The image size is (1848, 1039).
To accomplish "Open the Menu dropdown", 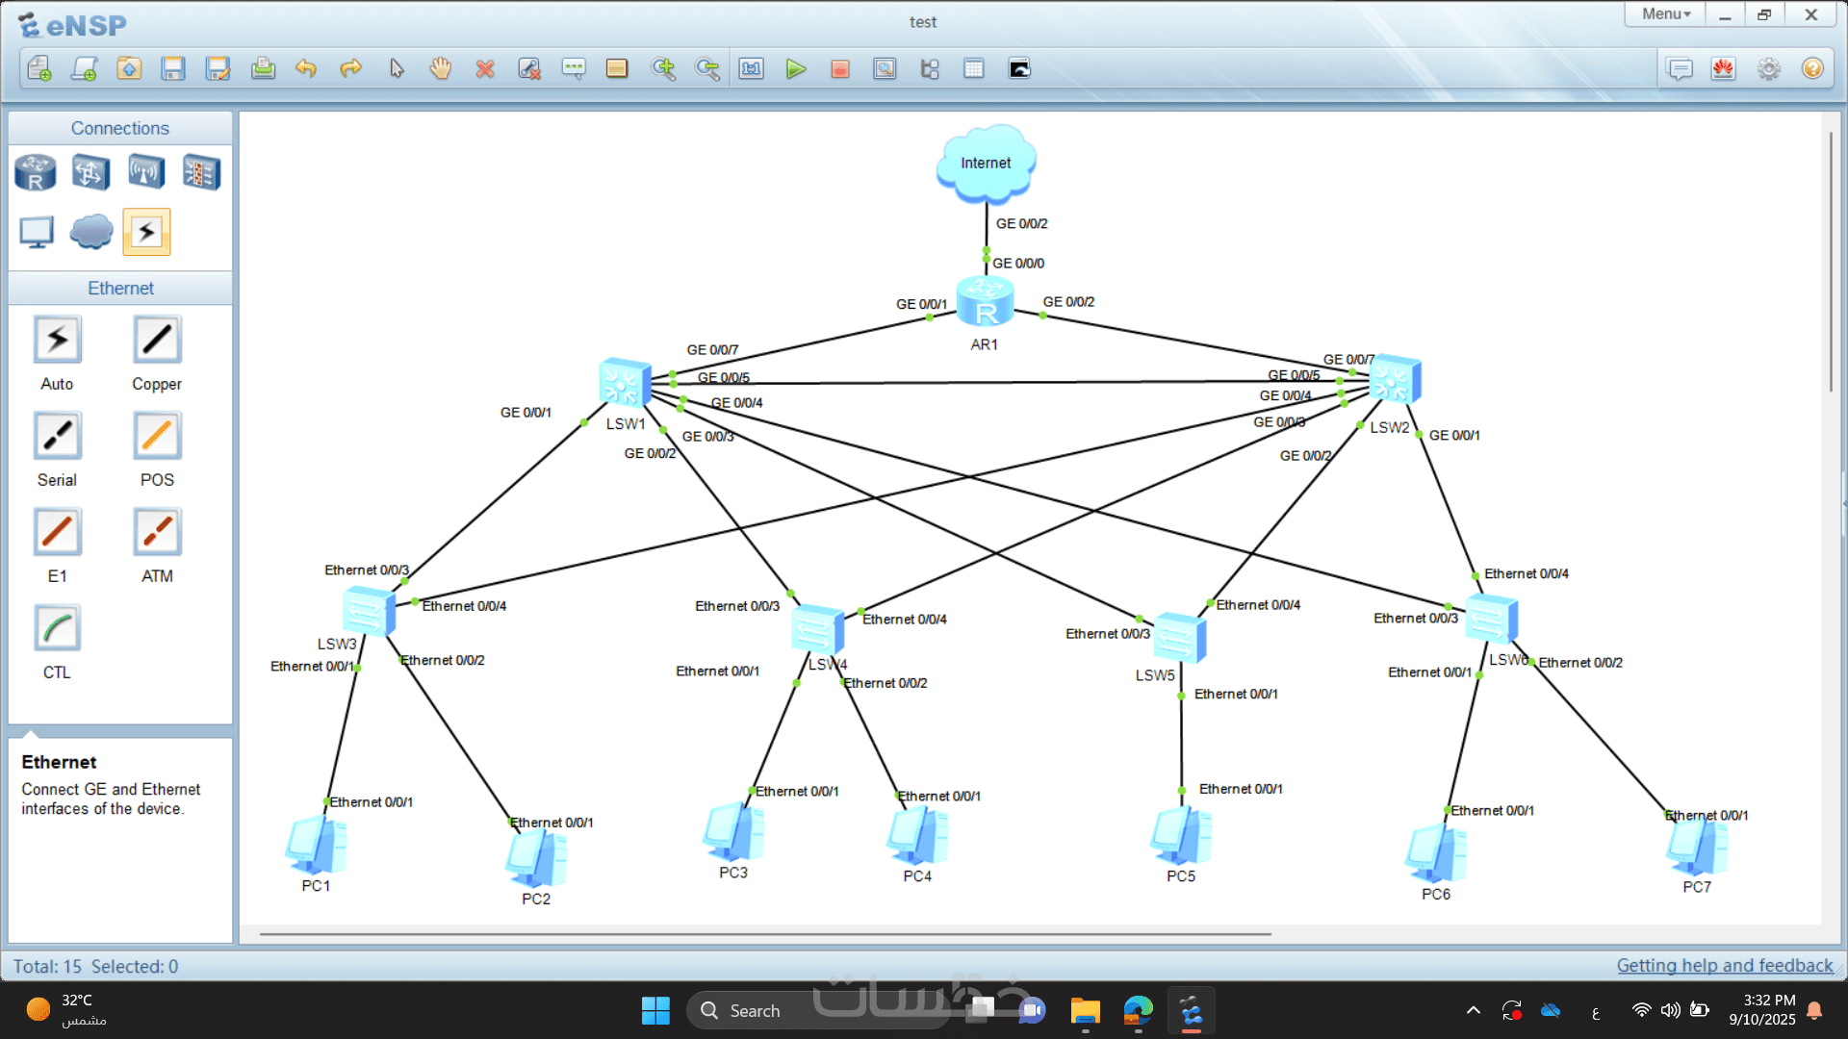I will click(1665, 14).
